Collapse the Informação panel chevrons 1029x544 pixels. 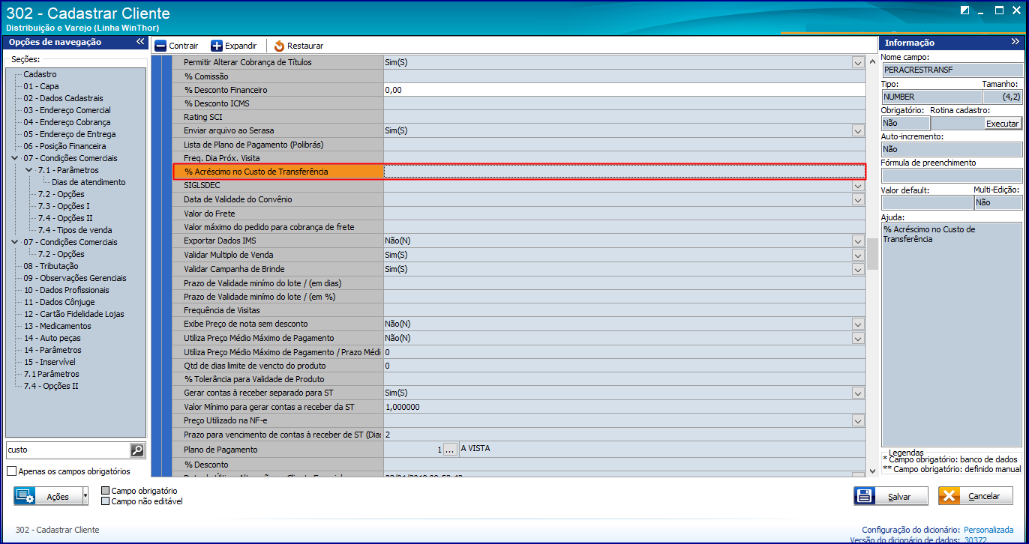1016,42
